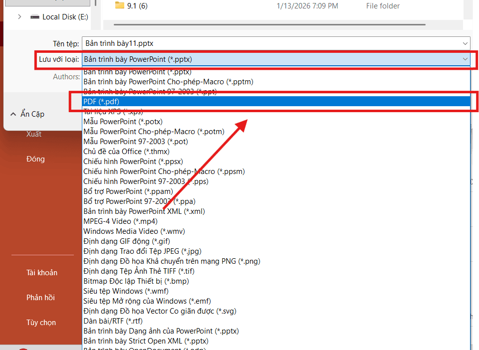Open the Tên tệp dropdown arrow
This screenshot has height=350, width=479.
[x=465, y=44]
